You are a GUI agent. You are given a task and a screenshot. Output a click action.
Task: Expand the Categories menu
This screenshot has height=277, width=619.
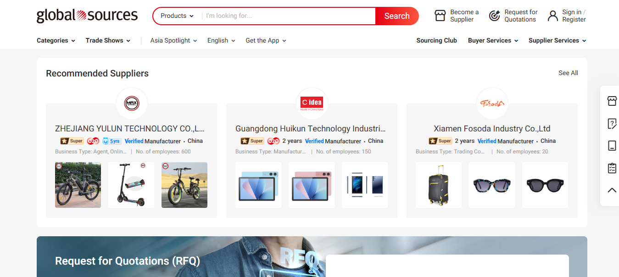click(x=56, y=40)
